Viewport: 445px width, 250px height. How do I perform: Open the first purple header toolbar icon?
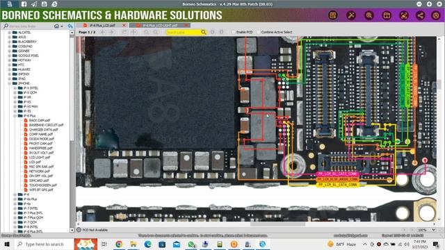[333, 15]
